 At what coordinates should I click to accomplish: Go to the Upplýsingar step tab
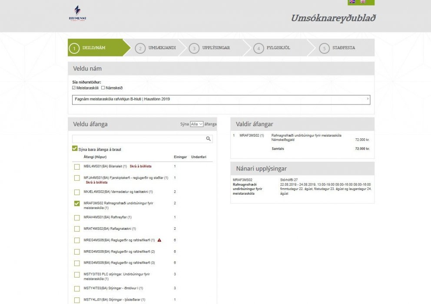pyautogui.click(x=215, y=48)
